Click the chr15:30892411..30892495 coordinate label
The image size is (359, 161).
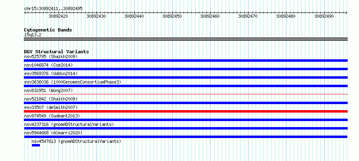(53, 9)
